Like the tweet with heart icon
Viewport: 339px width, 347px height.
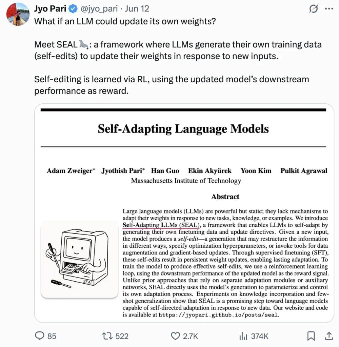pyautogui.click(x=175, y=336)
